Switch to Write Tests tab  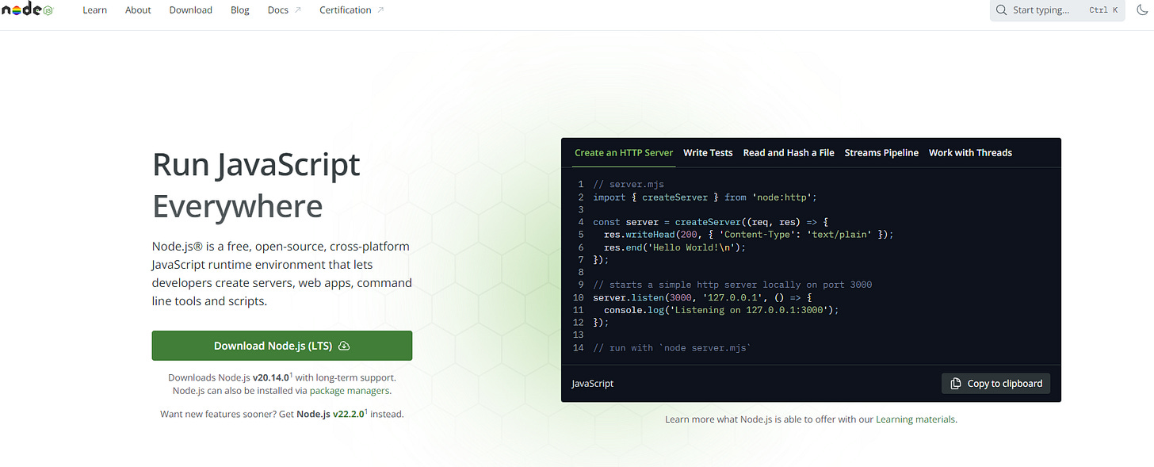tap(708, 153)
